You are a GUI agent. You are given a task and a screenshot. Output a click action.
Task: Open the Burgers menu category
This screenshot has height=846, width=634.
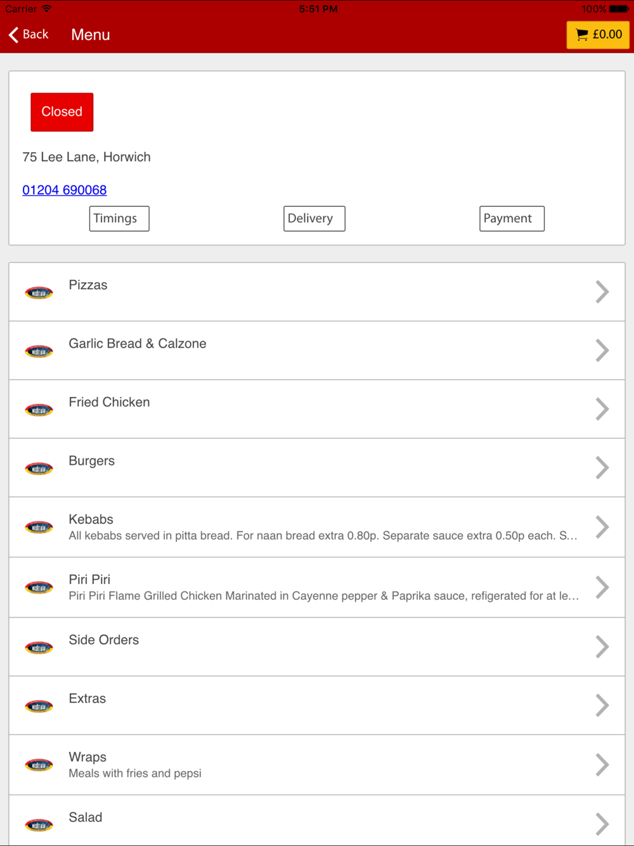click(317, 468)
